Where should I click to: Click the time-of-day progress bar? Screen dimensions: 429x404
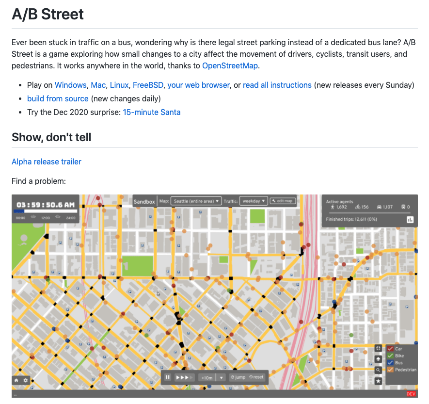point(46,211)
